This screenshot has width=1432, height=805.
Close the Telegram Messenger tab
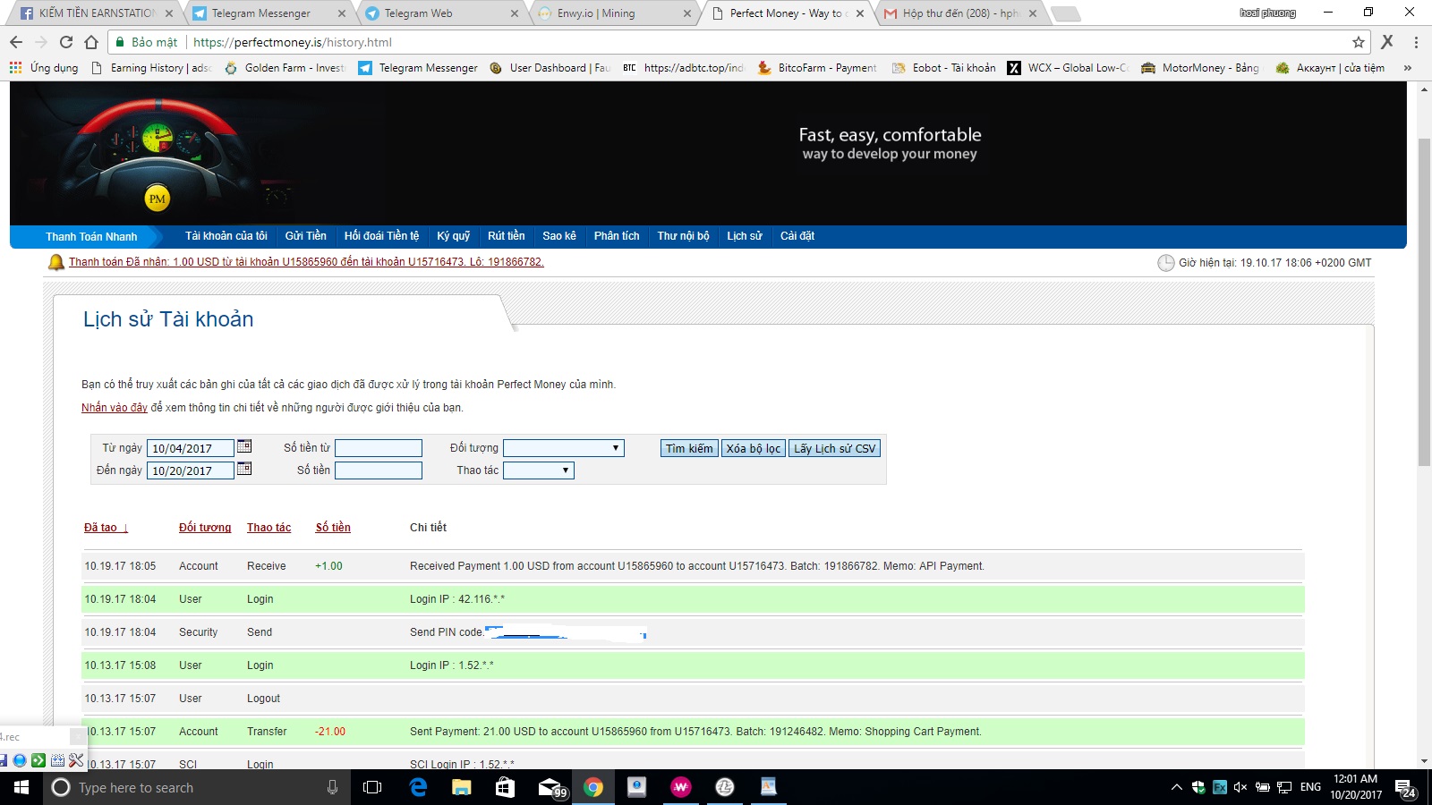[x=342, y=13]
